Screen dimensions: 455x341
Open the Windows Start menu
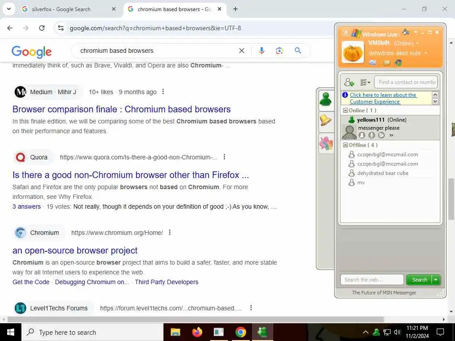(x=11, y=332)
